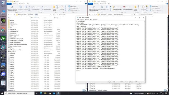Click Invert Selection in GTAV window ribbon

pyautogui.click(x=74, y=10)
